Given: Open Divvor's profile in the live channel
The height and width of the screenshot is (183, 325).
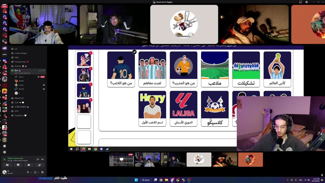Looking at the screenshot, I should (x=21, y=77).
